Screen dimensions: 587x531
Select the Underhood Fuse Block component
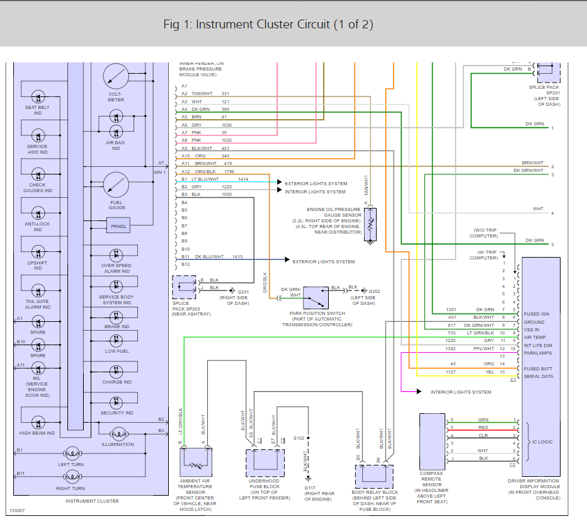coord(265,463)
